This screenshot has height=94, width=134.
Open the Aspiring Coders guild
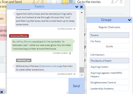[x=109, y=67]
